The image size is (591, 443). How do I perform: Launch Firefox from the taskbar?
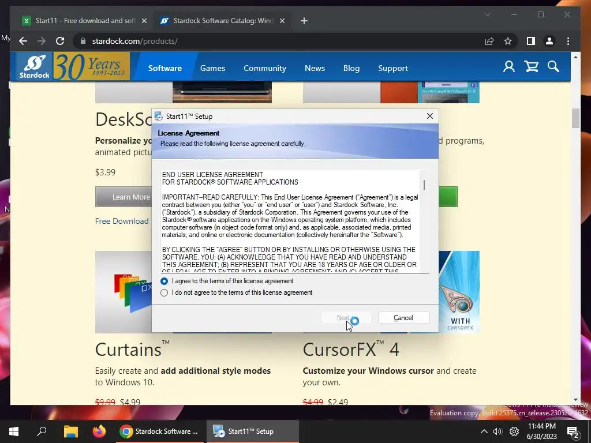tap(99, 431)
